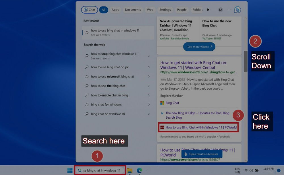Select the Web search tab
284x175 pixels.
[x=150, y=9]
